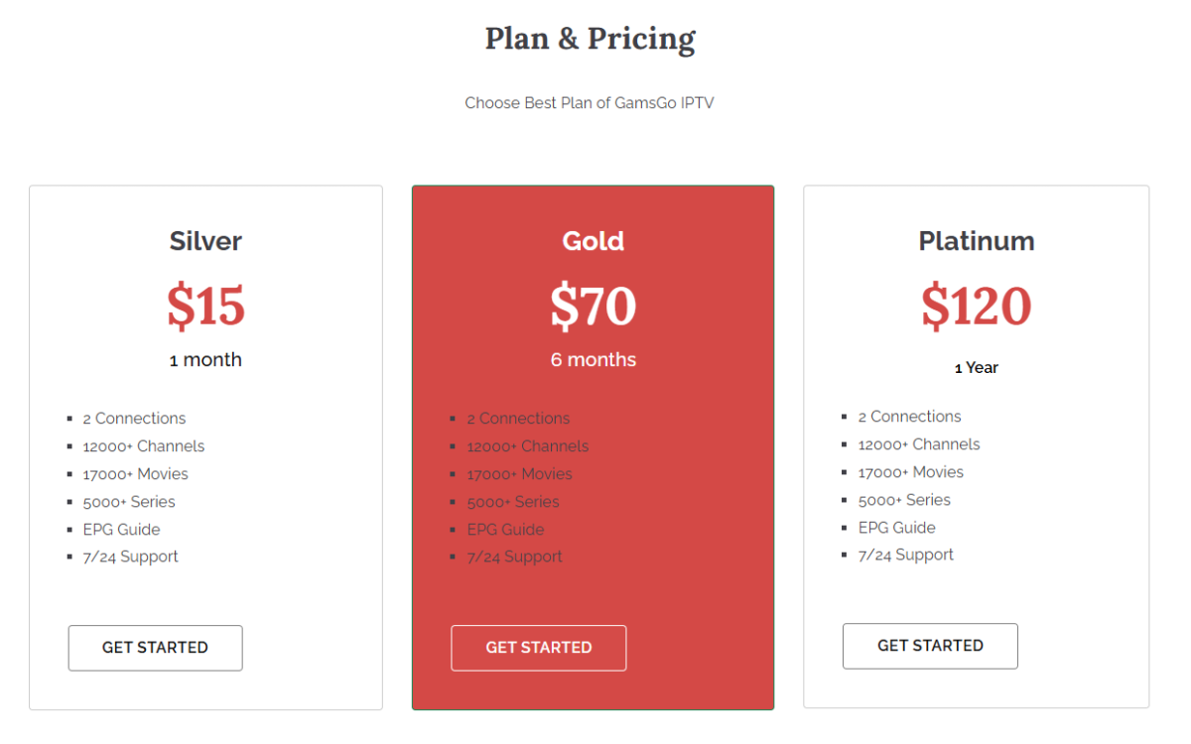The height and width of the screenshot is (744, 1191).
Task: Click the $15 price text
Action: [x=205, y=307]
